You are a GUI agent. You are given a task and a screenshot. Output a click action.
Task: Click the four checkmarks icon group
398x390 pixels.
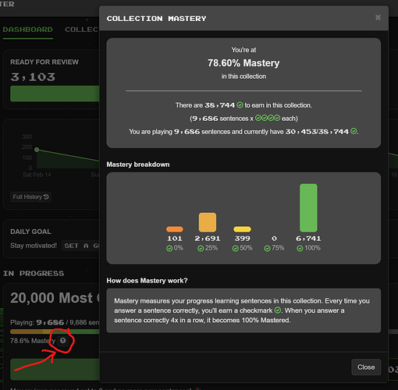268,118
